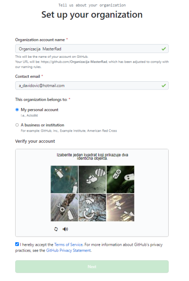The width and height of the screenshot is (189, 281).
Task: Reload the captcha with the refresh icon
Action: coord(56,229)
